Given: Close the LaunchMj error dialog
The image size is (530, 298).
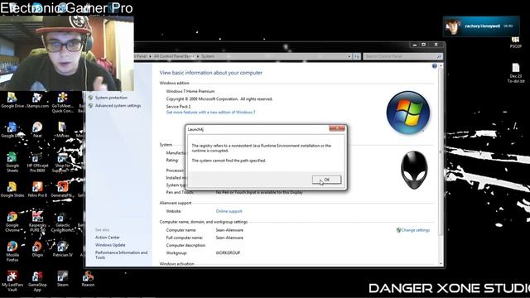Looking at the screenshot, I should coord(337,128).
